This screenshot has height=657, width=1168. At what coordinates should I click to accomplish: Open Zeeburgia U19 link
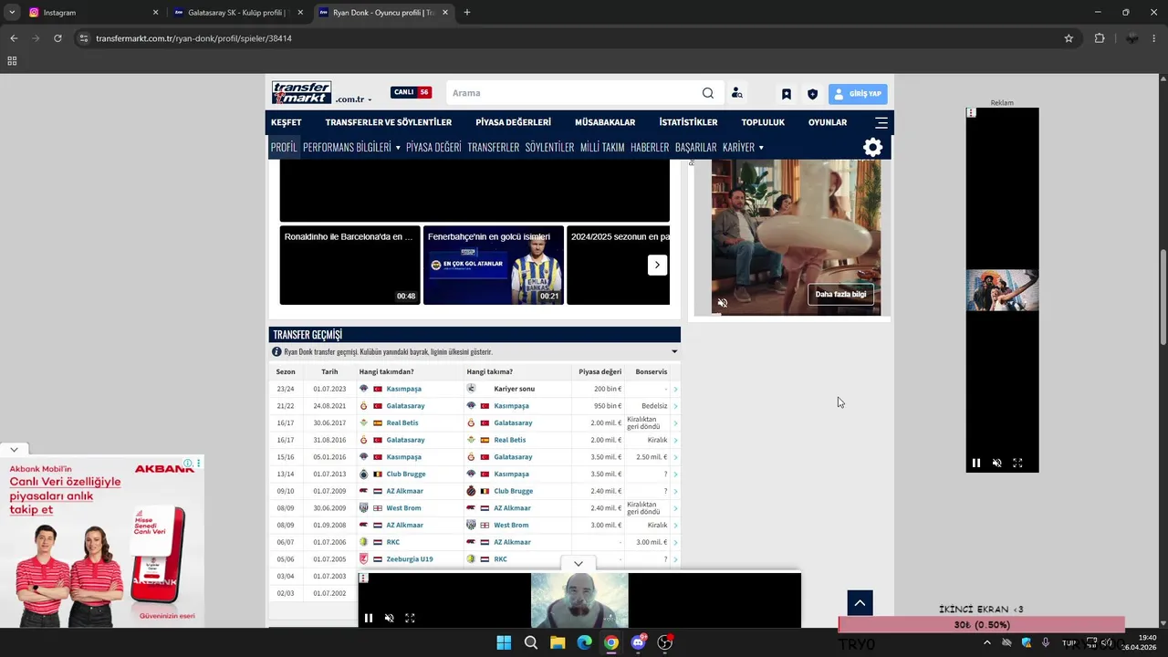[x=410, y=559]
